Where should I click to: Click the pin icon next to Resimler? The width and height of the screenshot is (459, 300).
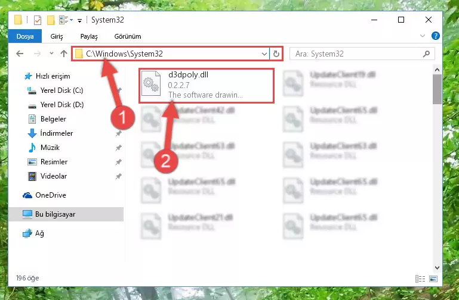click(x=118, y=162)
